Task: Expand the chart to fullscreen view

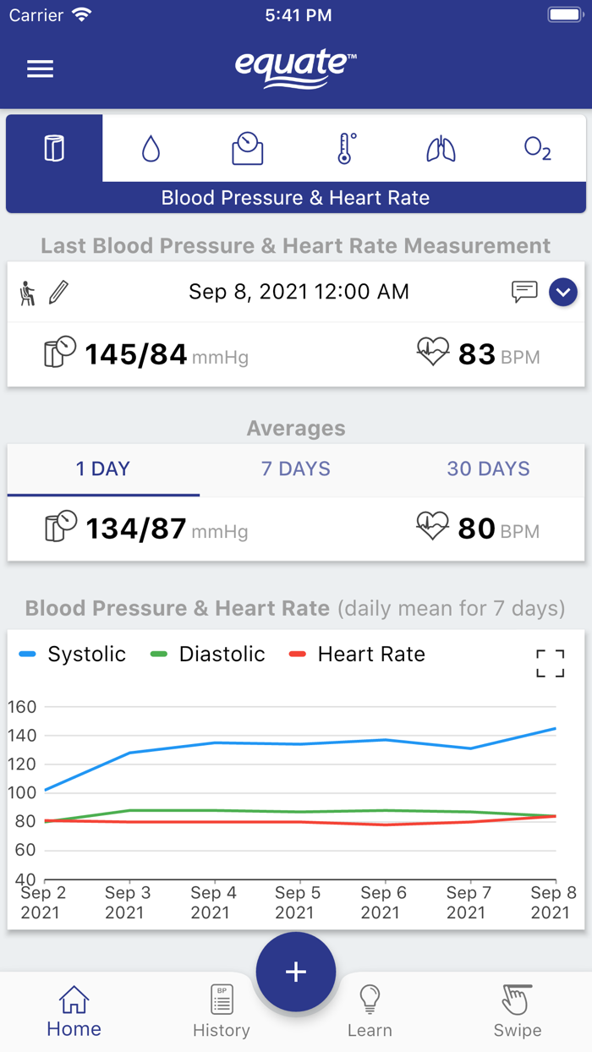Action: coord(551,663)
